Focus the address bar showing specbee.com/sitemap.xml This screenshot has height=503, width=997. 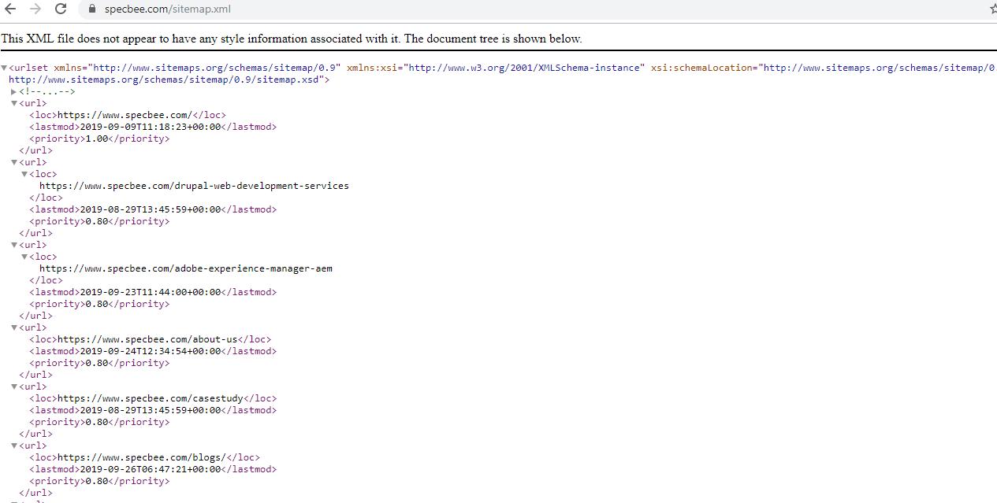(x=536, y=9)
